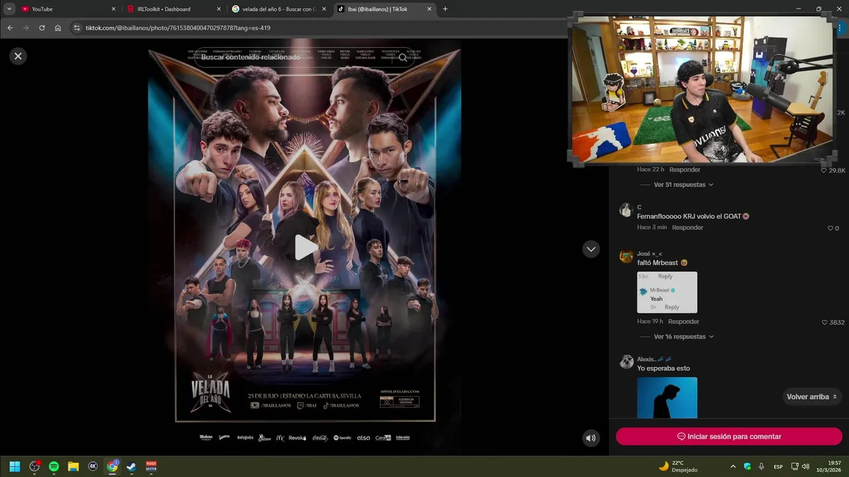Open Spotify from the taskbar
849x477 pixels.
click(x=54, y=466)
